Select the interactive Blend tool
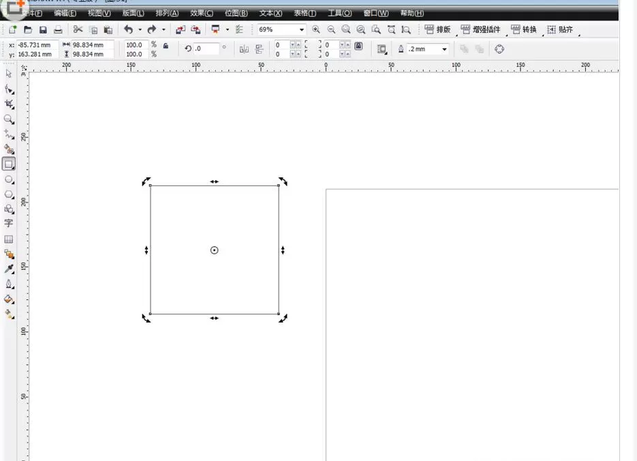This screenshot has height=461, width=637. (9, 254)
